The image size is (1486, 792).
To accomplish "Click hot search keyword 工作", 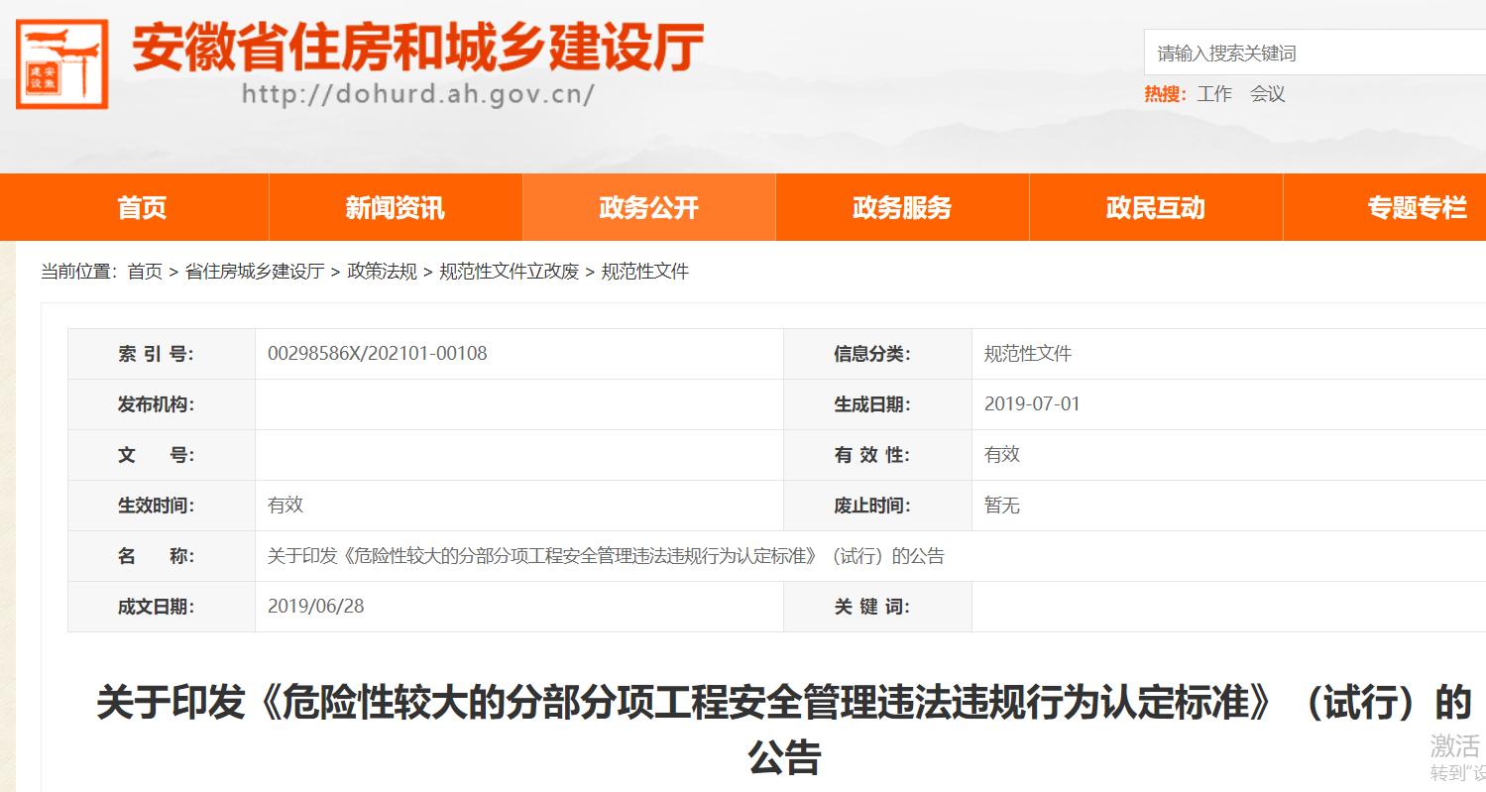I will pos(1215,94).
